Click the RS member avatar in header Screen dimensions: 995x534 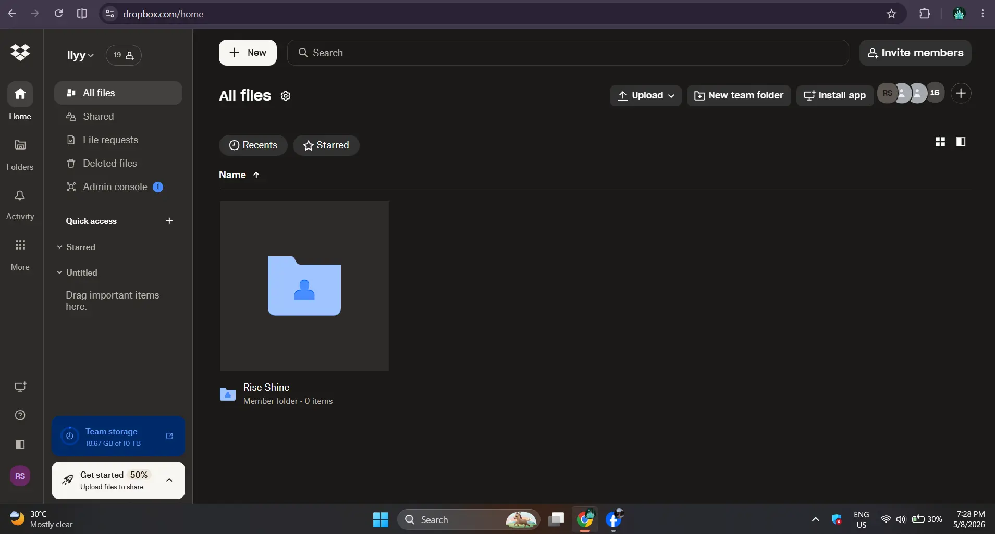click(x=887, y=93)
